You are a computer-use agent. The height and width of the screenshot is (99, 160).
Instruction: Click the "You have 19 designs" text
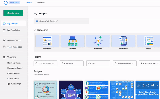coord(41,75)
